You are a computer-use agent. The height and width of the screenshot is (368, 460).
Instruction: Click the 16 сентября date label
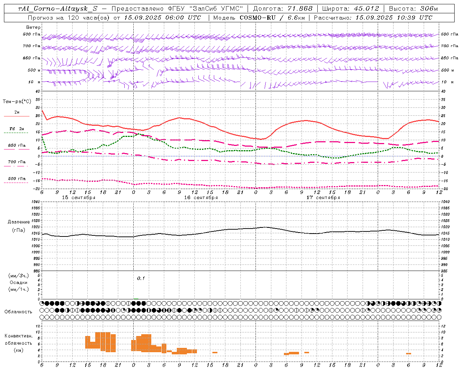201,198
